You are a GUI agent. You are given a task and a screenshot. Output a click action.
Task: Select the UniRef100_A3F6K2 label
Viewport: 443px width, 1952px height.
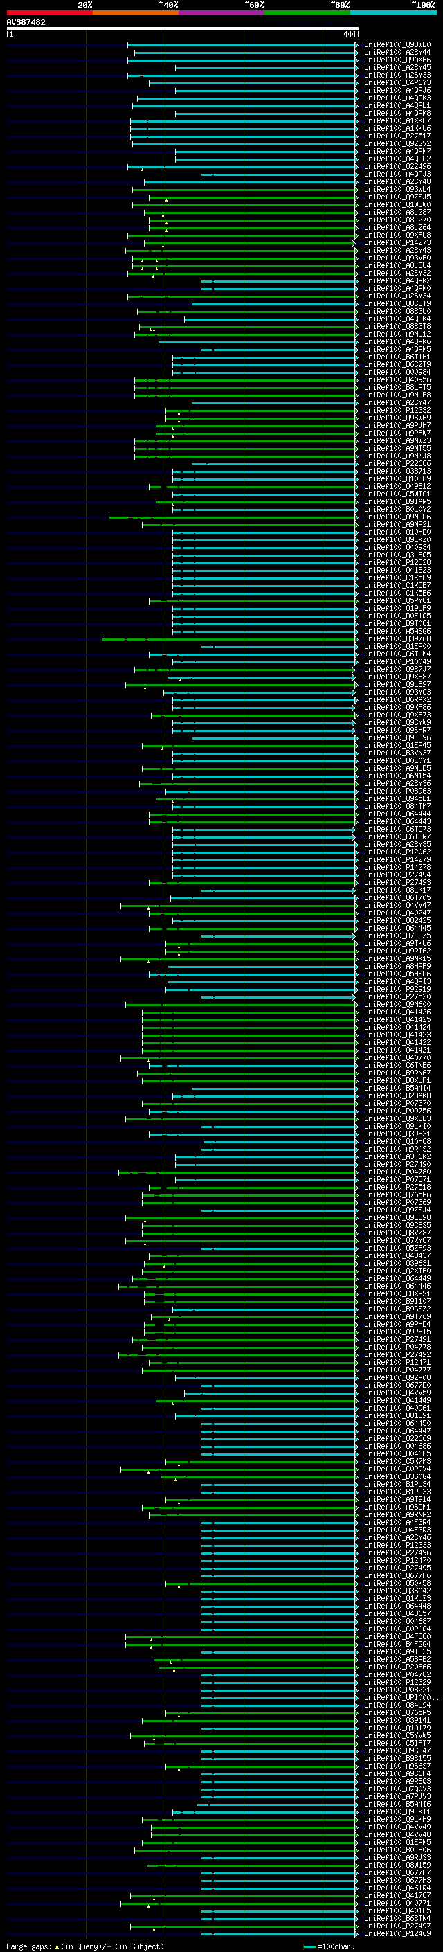[x=397, y=1156]
